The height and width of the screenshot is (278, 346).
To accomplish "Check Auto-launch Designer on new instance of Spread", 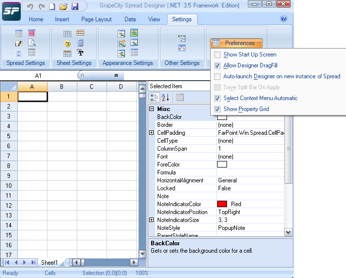I will [x=217, y=76].
